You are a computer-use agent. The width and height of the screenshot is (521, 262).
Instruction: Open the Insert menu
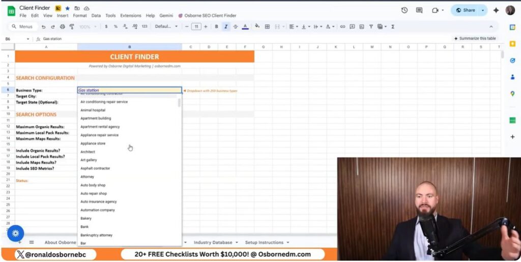coord(63,16)
